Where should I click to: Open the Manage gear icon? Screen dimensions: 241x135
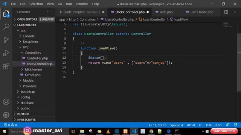point(6,115)
